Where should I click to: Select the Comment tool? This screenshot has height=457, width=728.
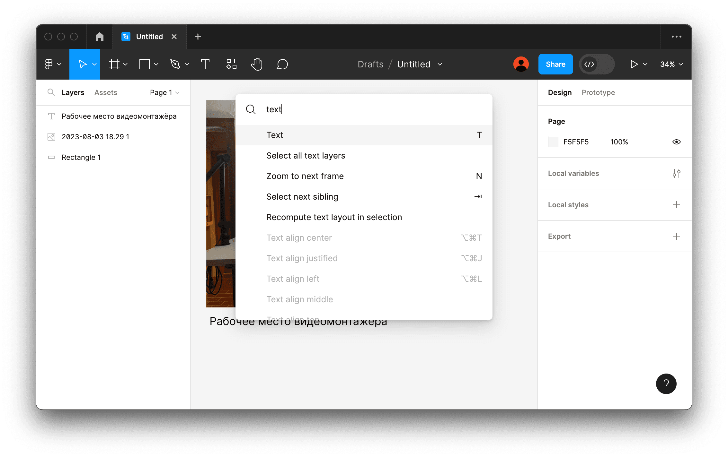pos(282,64)
